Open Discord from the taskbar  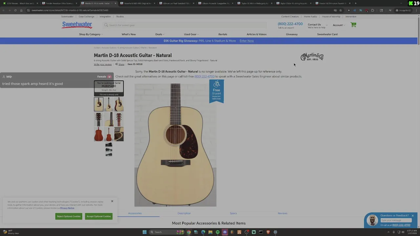click(225, 232)
